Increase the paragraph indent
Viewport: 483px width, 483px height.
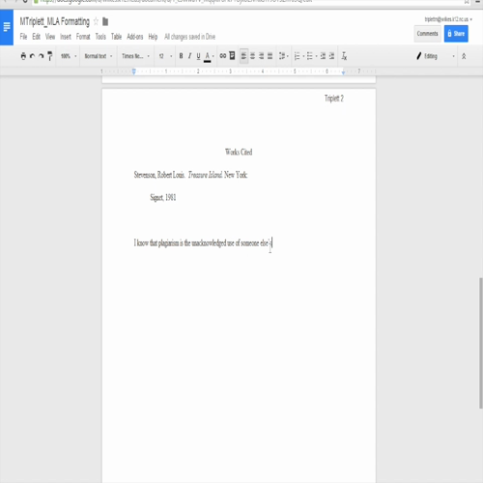(331, 56)
